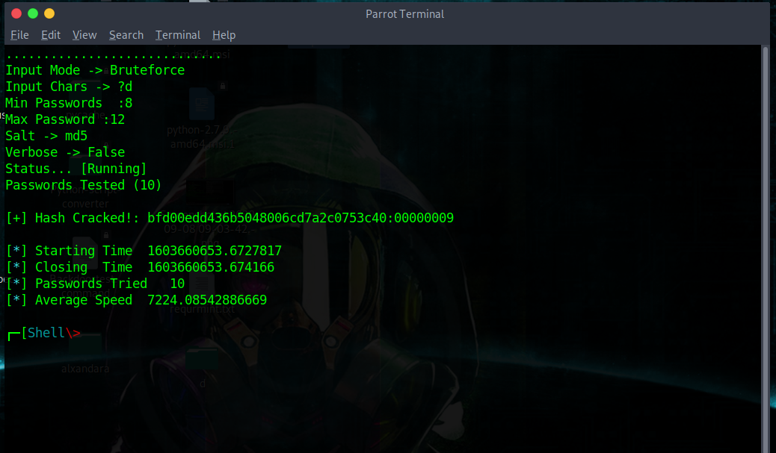Click the 'Input Chars -> ?d' line

point(69,87)
